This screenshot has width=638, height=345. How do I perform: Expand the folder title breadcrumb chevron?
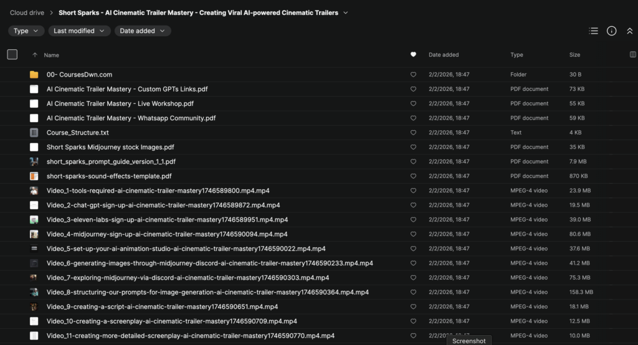(x=346, y=12)
